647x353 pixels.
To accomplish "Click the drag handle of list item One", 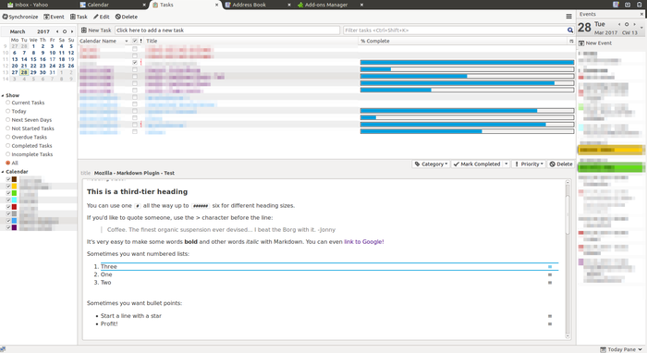I will pyautogui.click(x=550, y=275).
